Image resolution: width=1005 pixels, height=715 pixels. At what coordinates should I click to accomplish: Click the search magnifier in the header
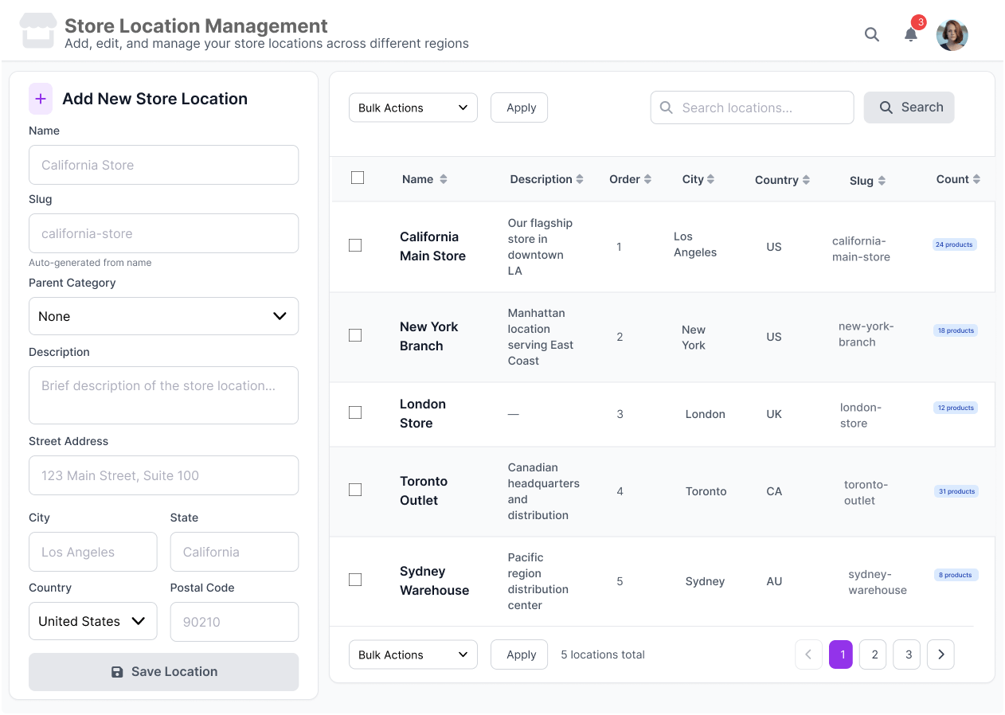pyautogui.click(x=871, y=34)
